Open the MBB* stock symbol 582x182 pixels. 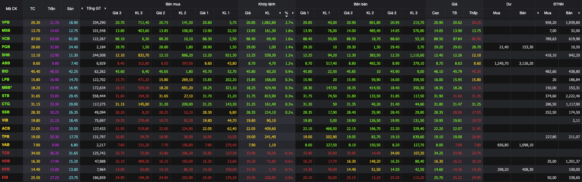pos(7,88)
